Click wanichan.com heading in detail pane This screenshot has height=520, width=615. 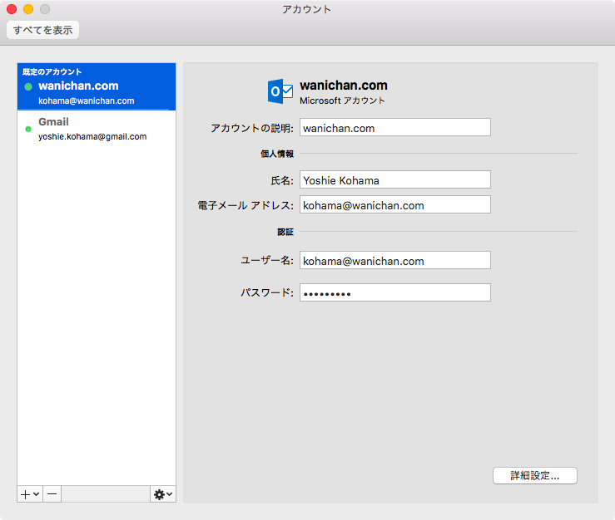(x=344, y=85)
